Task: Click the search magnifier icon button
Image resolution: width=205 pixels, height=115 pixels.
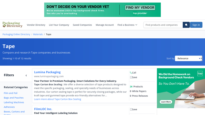Action: click(186, 25)
